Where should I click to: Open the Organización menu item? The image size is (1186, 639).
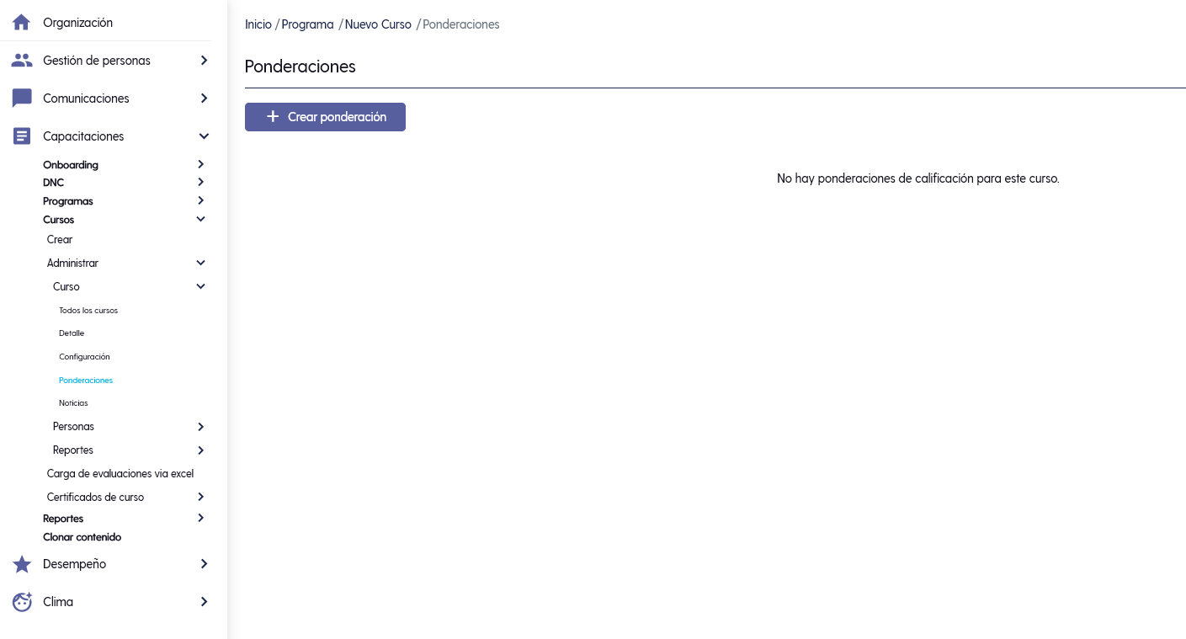[78, 23]
